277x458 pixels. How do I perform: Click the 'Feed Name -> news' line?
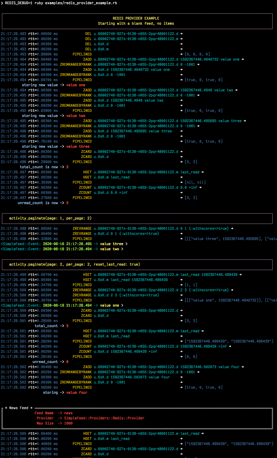(x=54, y=413)
